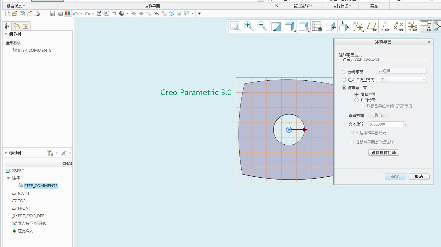
Task: Click the Zoom Out magnifier
Action: [262, 26]
